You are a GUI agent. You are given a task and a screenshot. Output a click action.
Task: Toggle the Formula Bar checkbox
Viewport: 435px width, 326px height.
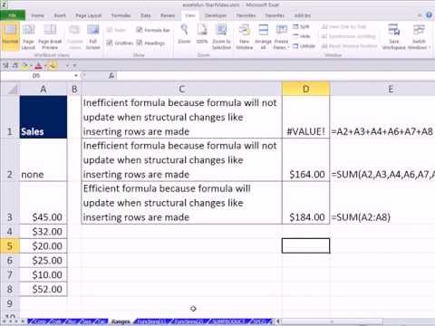click(153, 30)
